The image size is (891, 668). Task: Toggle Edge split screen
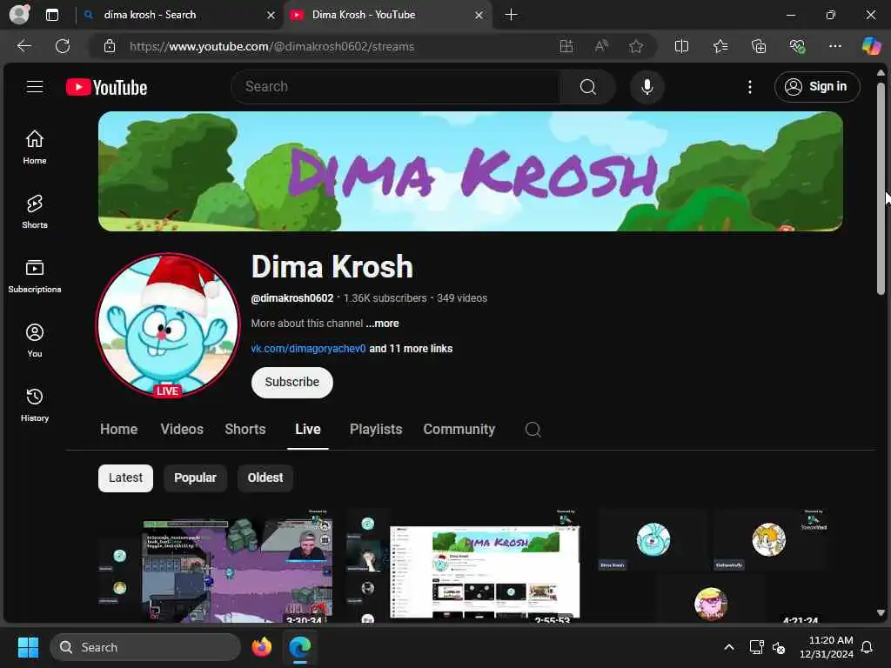point(681,46)
